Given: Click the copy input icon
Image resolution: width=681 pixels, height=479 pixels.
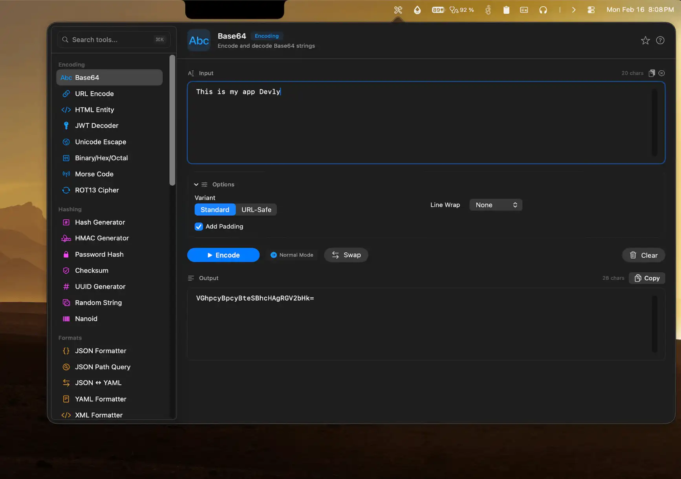Looking at the screenshot, I should point(652,73).
